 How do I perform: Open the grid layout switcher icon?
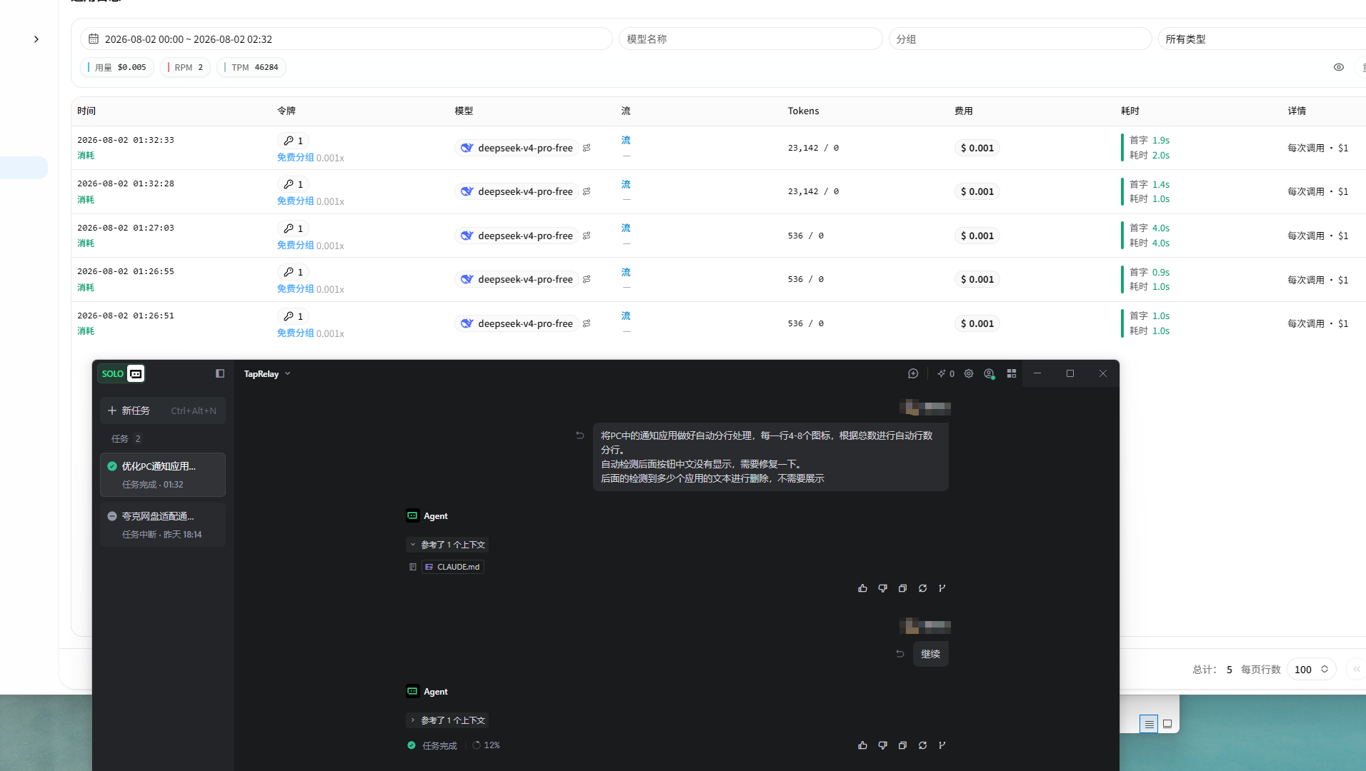click(x=1012, y=373)
